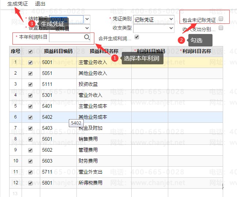Click the code cell 5001
The image size is (237, 197).
click(59, 62)
